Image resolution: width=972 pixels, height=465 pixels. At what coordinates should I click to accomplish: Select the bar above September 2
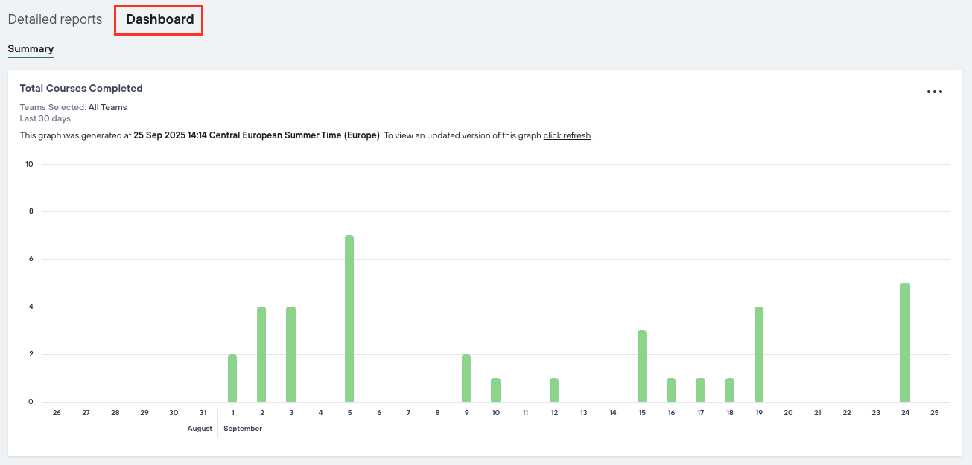point(261,354)
